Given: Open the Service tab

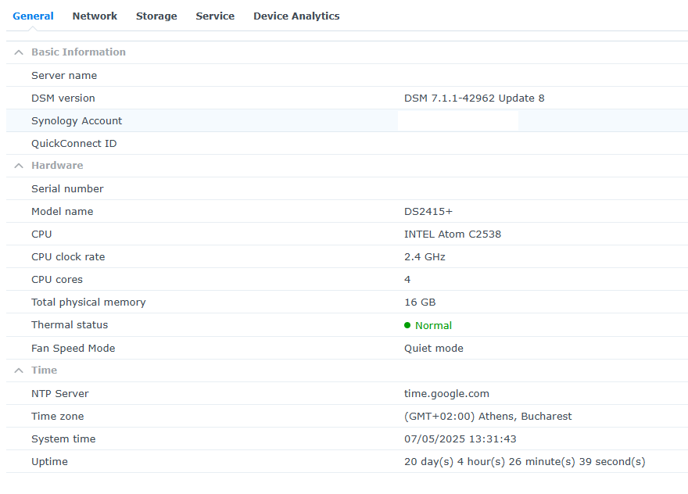Looking at the screenshot, I should 215,16.
